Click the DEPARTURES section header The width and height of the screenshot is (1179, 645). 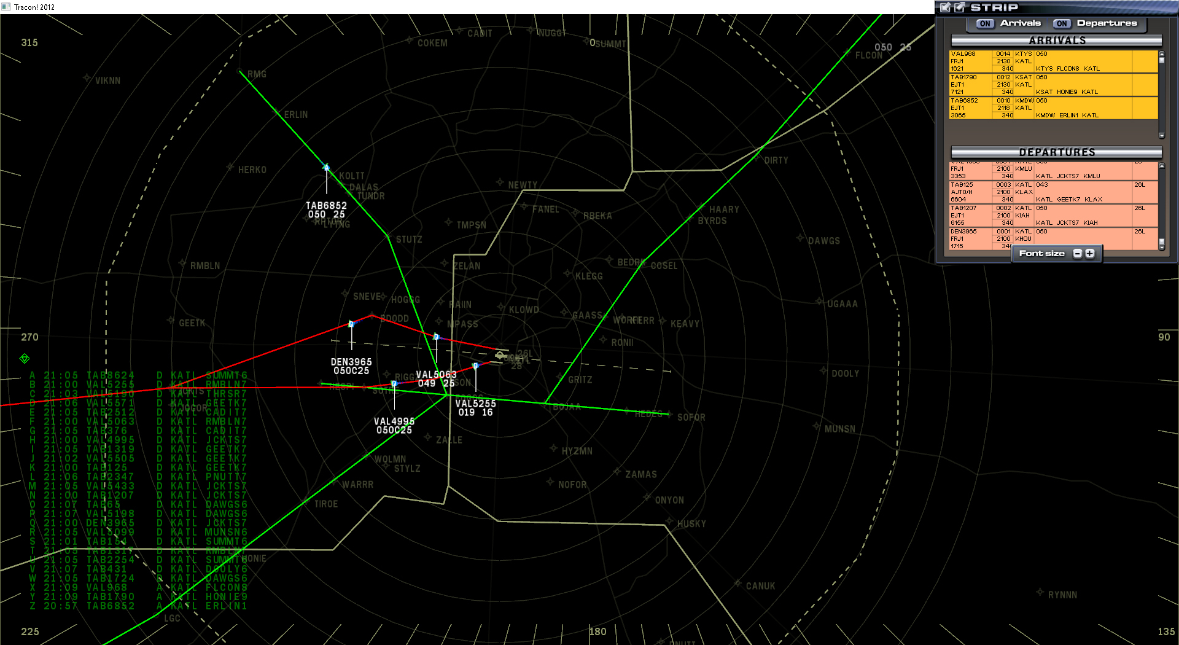pyautogui.click(x=1057, y=152)
